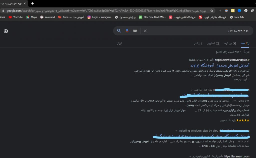This screenshot has width=256, height=158.
Task: Open the https://www.zaravandplus.ir link
Action: (x=232, y=60)
